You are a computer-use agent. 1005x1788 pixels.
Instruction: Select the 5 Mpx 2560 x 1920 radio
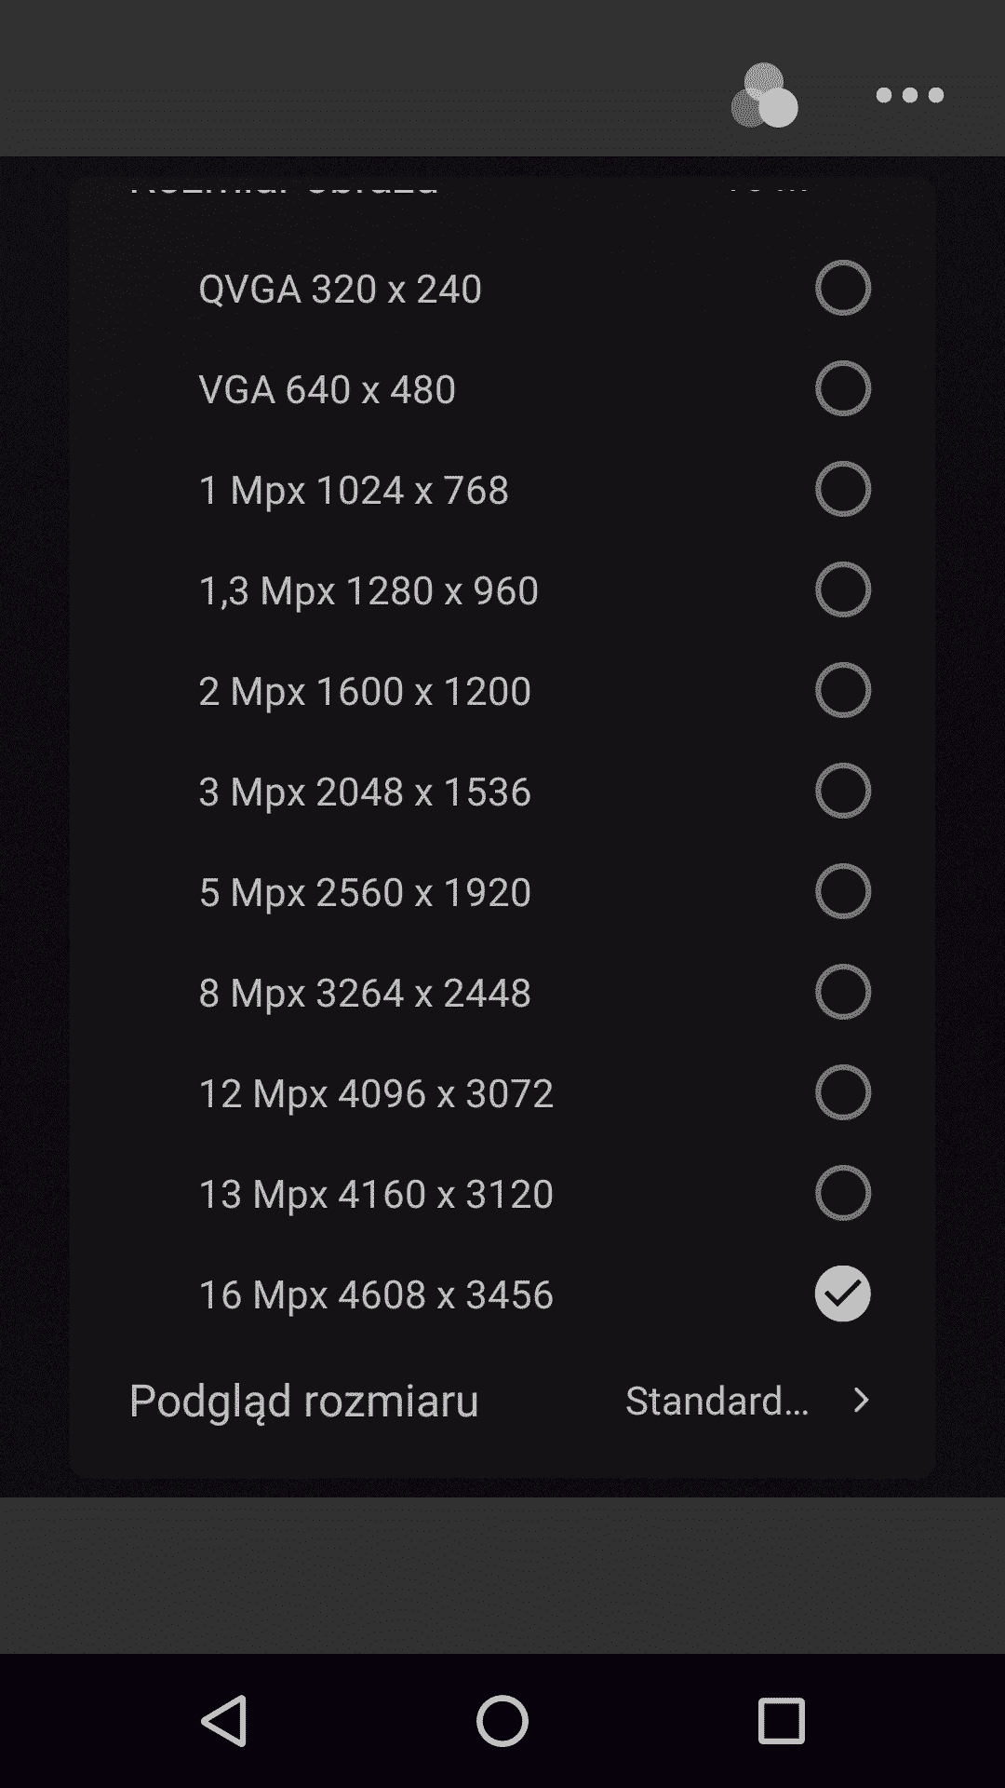pos(843,891)
